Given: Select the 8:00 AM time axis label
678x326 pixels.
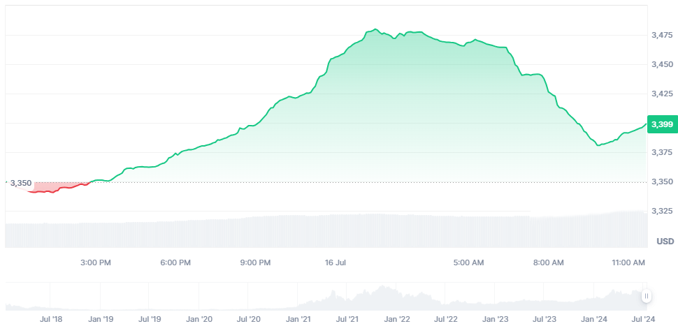Looking at the screenshot, I should 548,262.
